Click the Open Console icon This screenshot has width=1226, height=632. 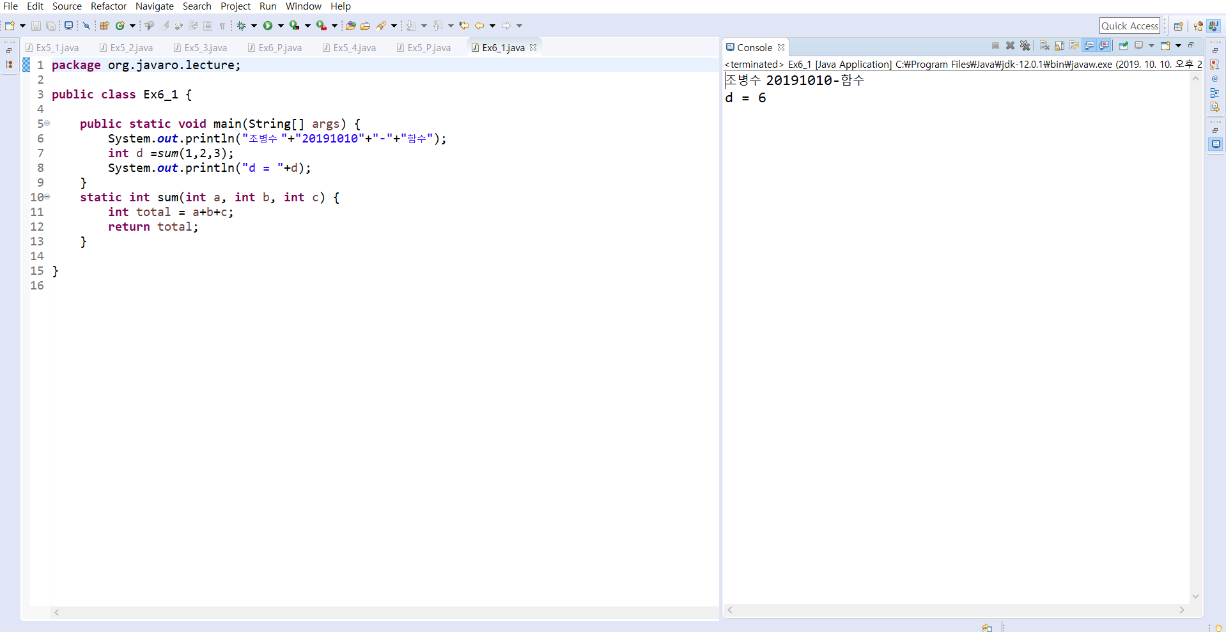pos(1165,45)
